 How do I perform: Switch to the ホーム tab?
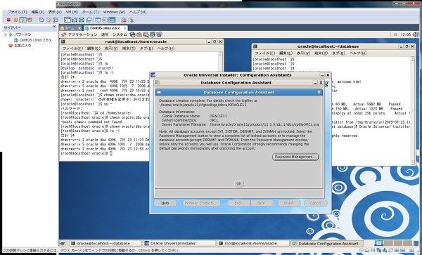69,28
